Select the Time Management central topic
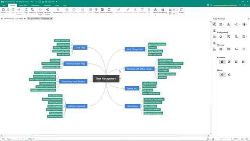Image resolution: width=250 pixels, height=141 pixels. (106, 79)
